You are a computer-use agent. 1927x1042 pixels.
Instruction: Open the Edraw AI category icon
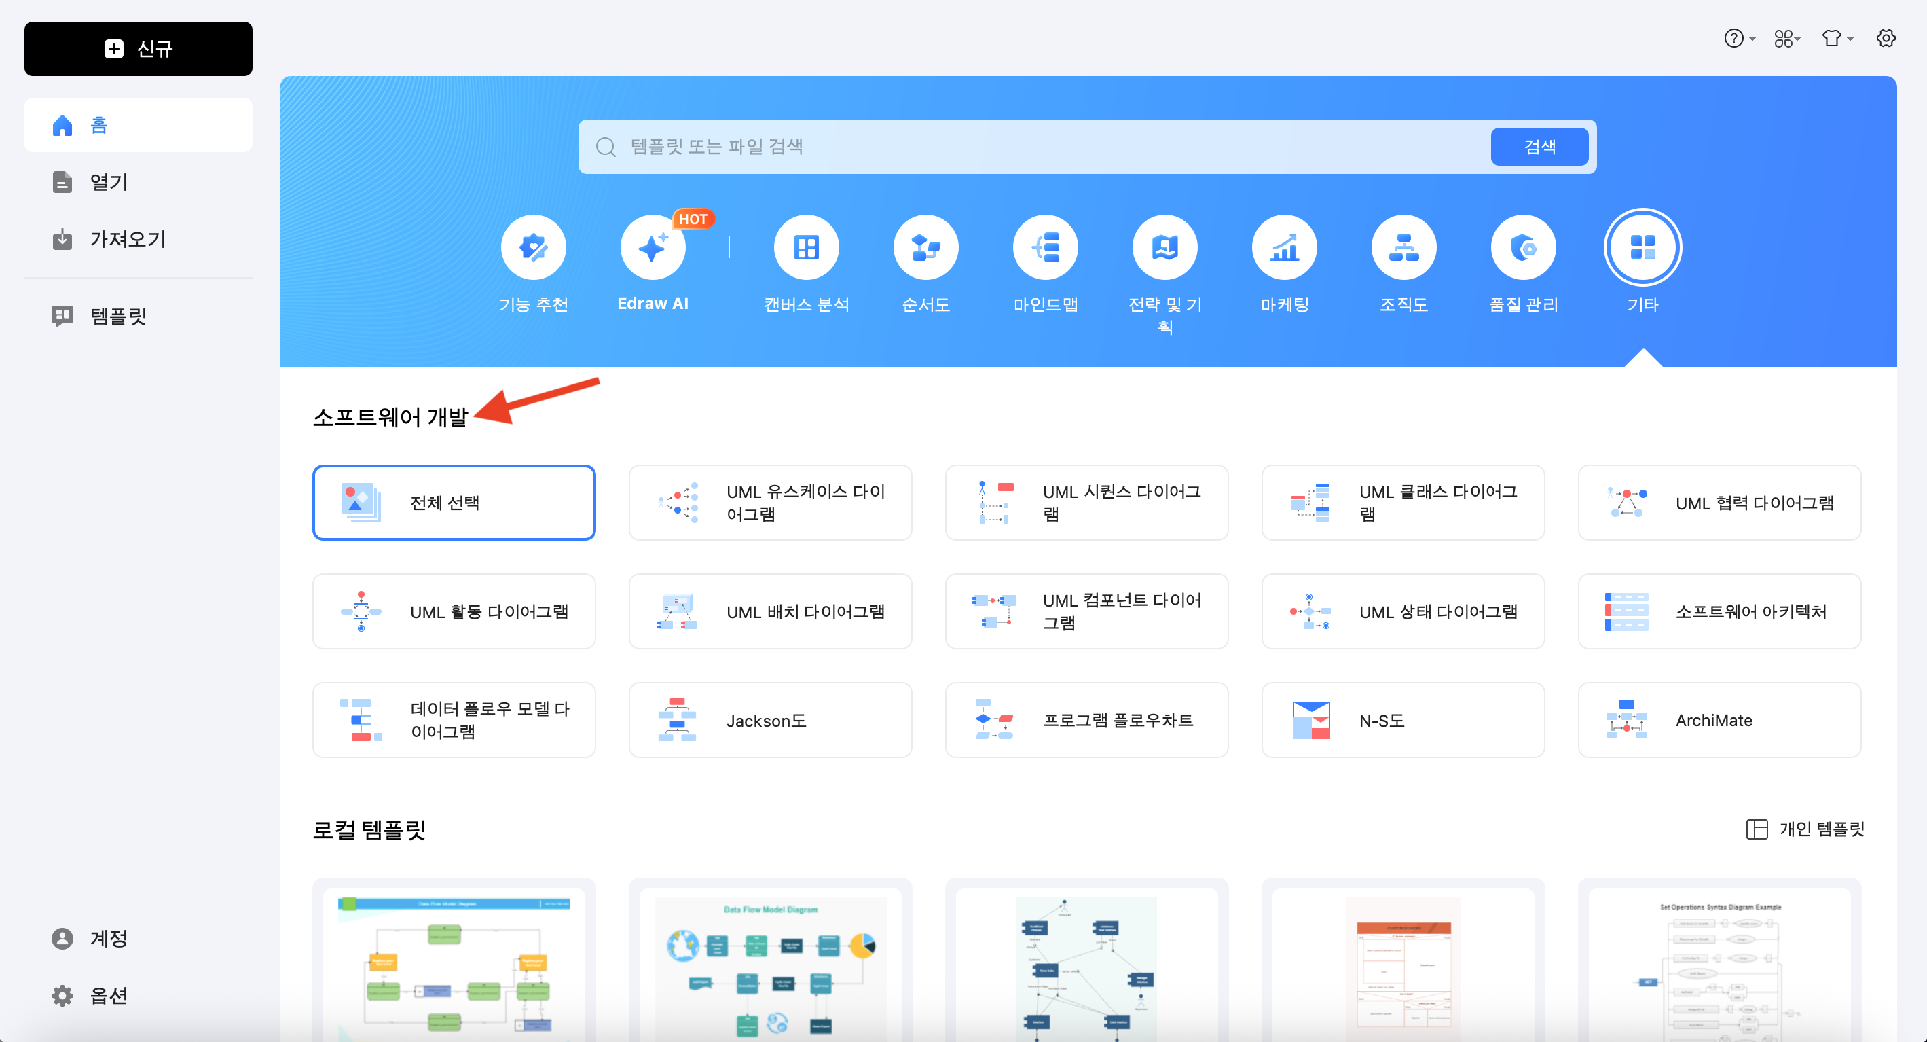(x=653, y=248)
